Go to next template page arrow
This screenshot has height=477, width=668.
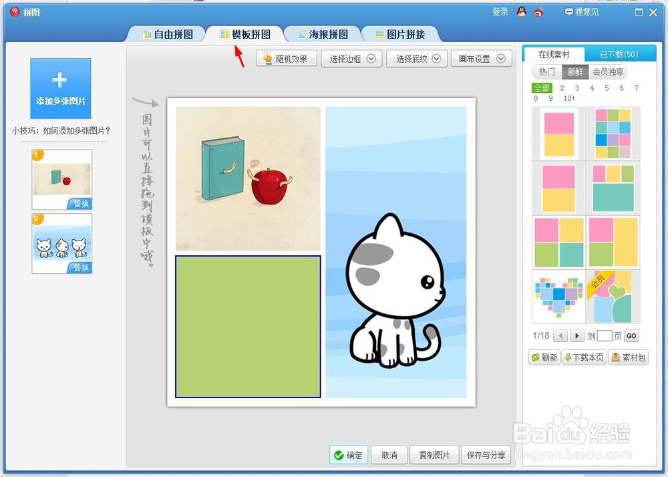pos(577,335)
